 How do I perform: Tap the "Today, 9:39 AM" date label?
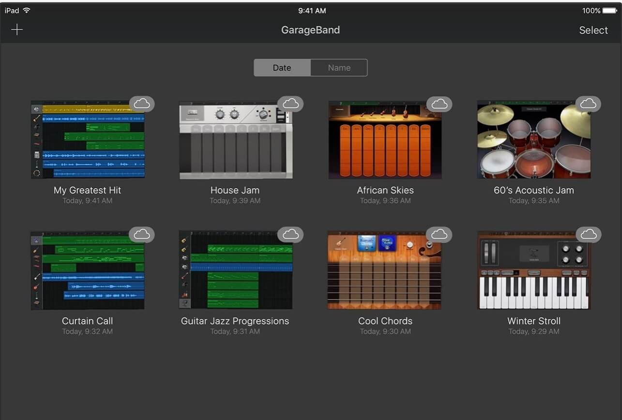(235, 201)
